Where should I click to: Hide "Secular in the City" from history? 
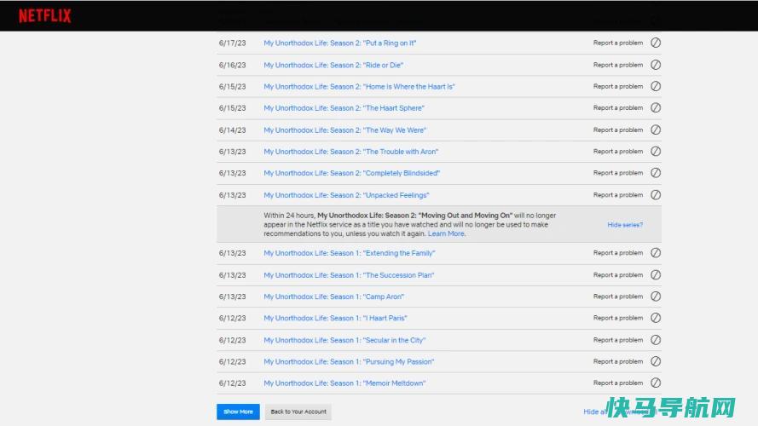[x=656, y=340]
